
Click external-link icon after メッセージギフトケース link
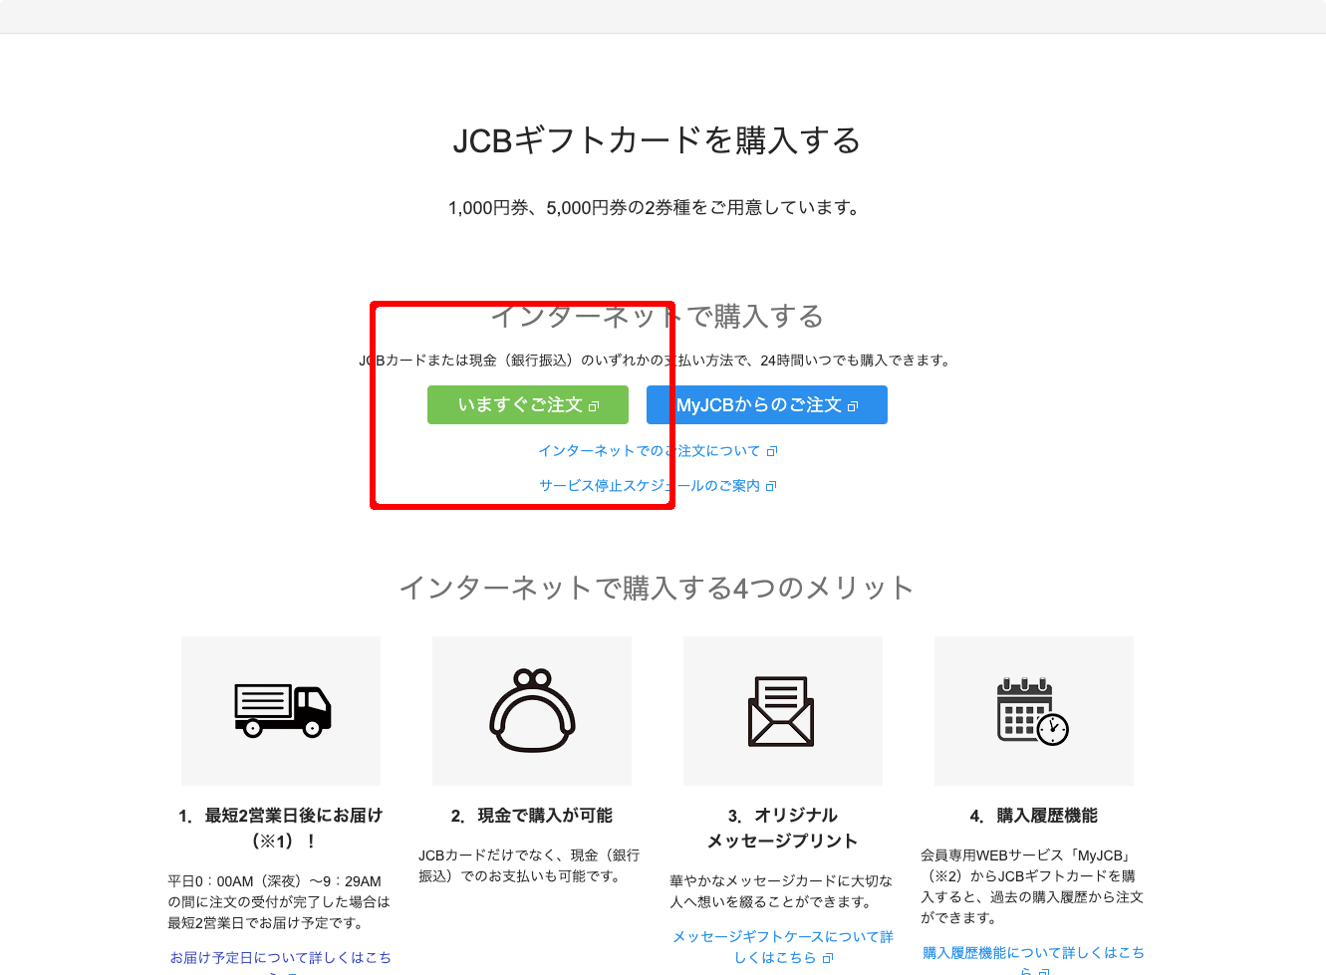click(827, 958)
